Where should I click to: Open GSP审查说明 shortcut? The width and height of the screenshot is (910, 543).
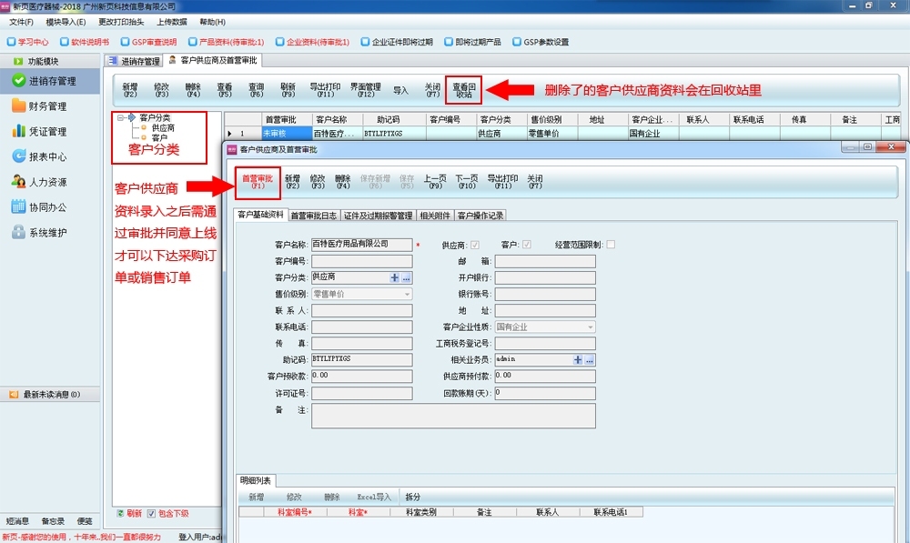(148, 42)
